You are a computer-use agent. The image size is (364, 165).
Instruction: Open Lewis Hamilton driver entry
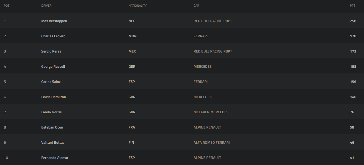point(54,97)
